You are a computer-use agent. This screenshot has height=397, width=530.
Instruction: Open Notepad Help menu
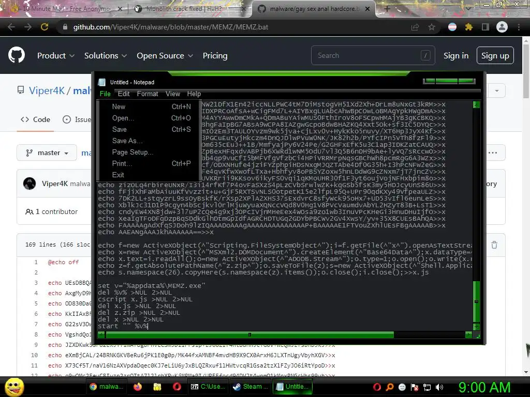coord(194,94)
